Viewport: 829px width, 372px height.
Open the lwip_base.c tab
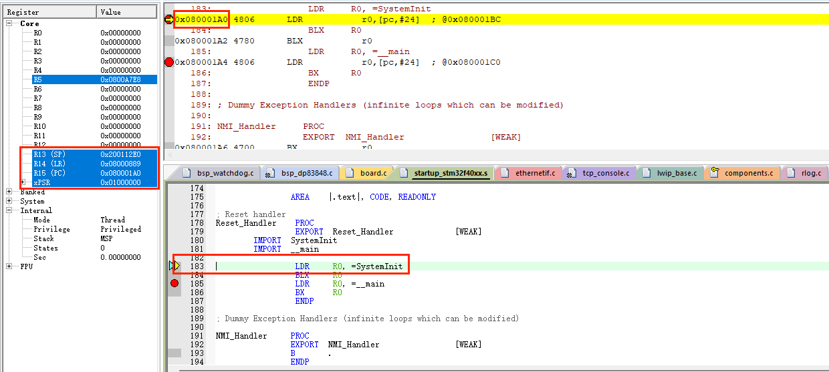670,174
